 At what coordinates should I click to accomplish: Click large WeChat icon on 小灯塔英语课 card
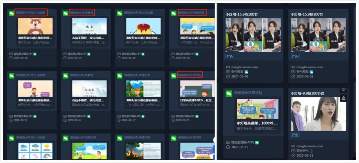pos(229,94)
